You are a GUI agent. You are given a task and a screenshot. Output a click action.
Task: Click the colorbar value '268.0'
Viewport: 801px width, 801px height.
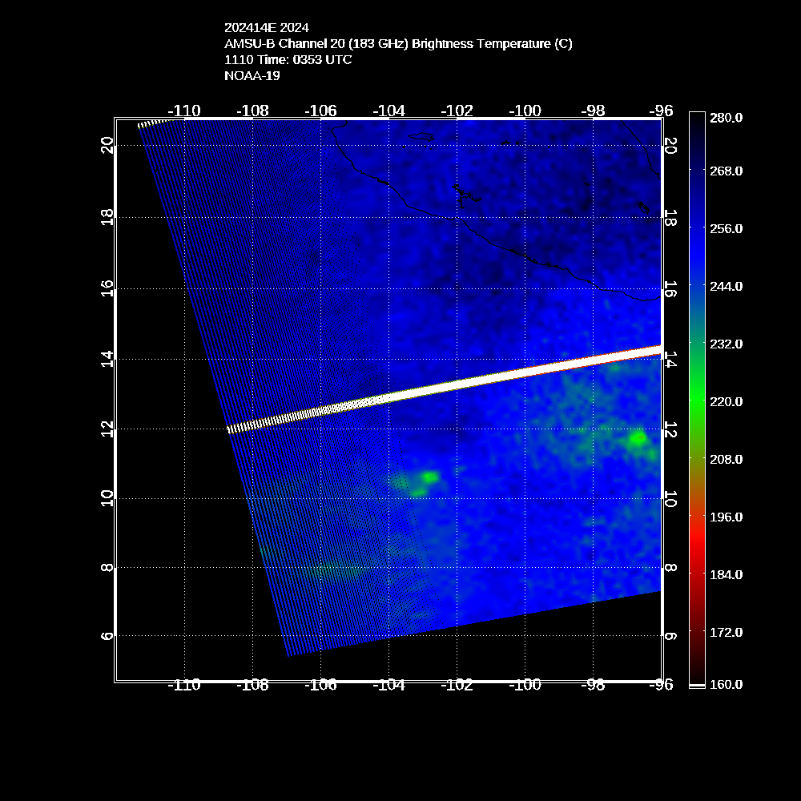point(726,171)
